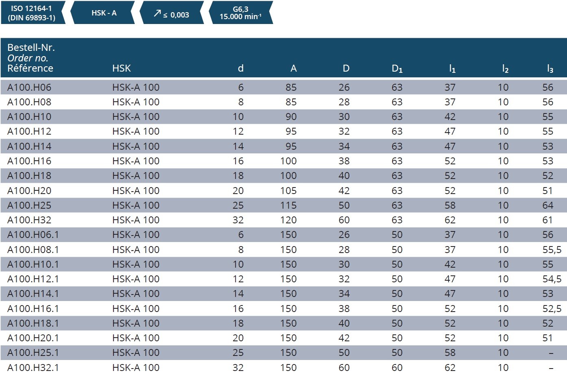The image size is (567, 384).
Task: Click the HSK - A badge
Action: 102,13
